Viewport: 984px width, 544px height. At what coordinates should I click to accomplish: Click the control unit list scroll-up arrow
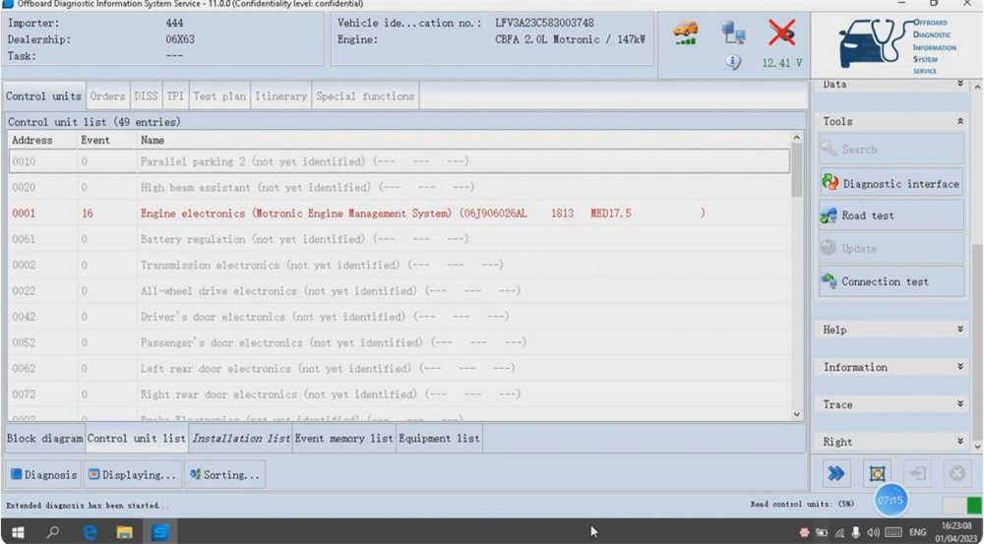(x=797, y=138)
